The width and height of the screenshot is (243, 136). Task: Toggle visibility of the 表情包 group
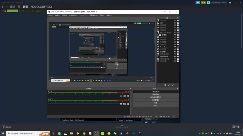pos(175,35)
